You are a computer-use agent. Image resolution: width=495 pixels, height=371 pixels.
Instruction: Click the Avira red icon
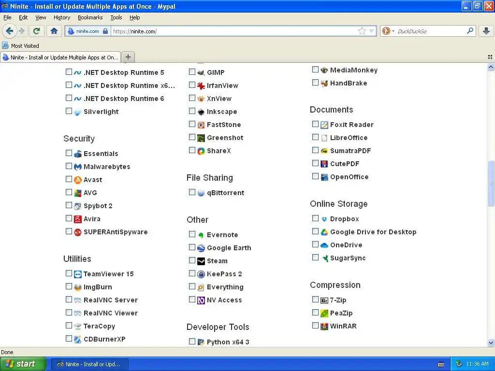point(78,219)
